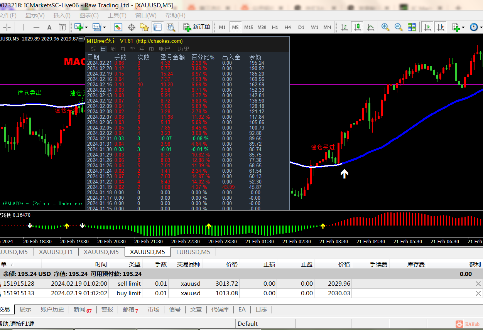Select candlestick chart display icon

[x=358, y=27]
